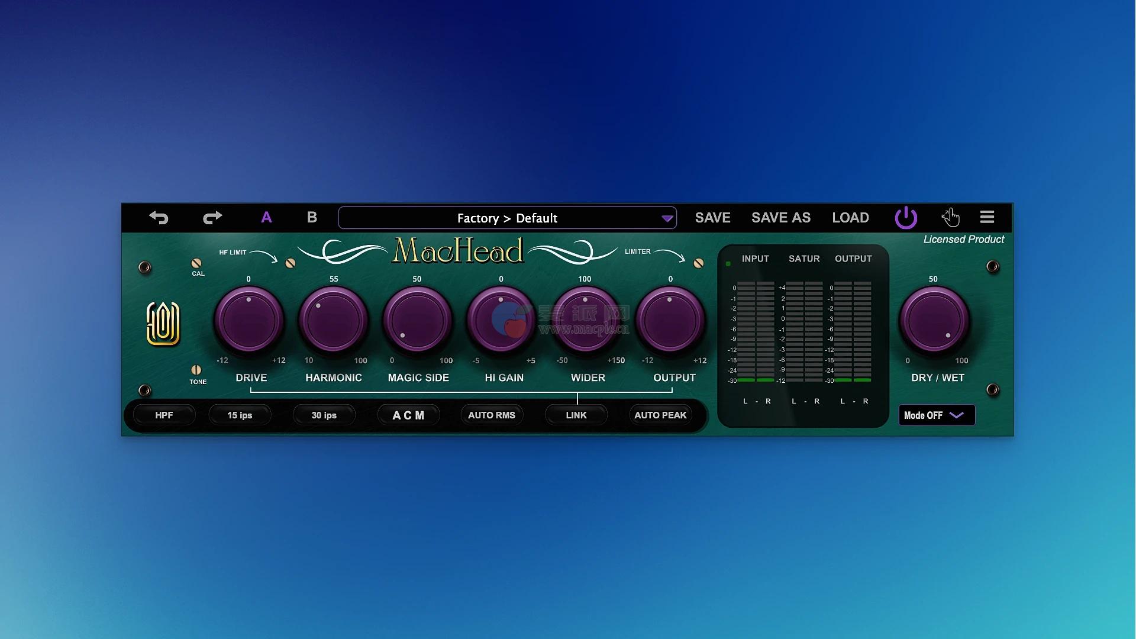1136x639 pixels.
Task: Switch to preset slot A
Action: pyautogui.click(x=266, y=218)
